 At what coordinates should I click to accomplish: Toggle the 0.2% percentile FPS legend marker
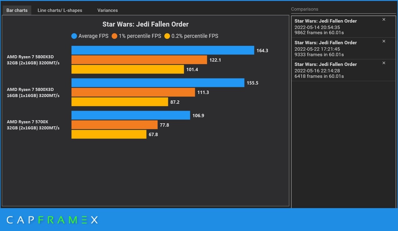click(x=167, y=36)
